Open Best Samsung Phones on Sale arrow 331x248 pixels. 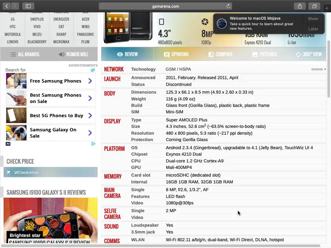tap(90, 98)
